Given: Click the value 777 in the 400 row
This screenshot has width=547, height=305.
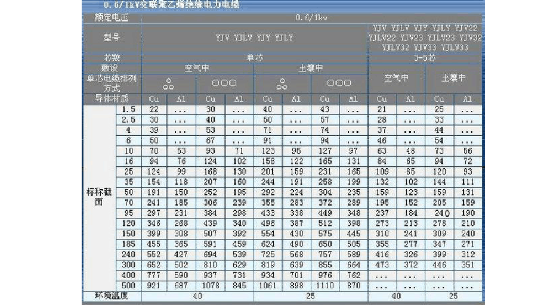Looking at the screenshot, I should (153, 275).
